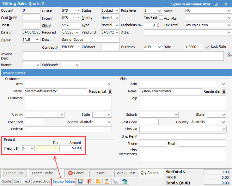
Task: Open the clock and document tab icon
Action: coord(116,181)
